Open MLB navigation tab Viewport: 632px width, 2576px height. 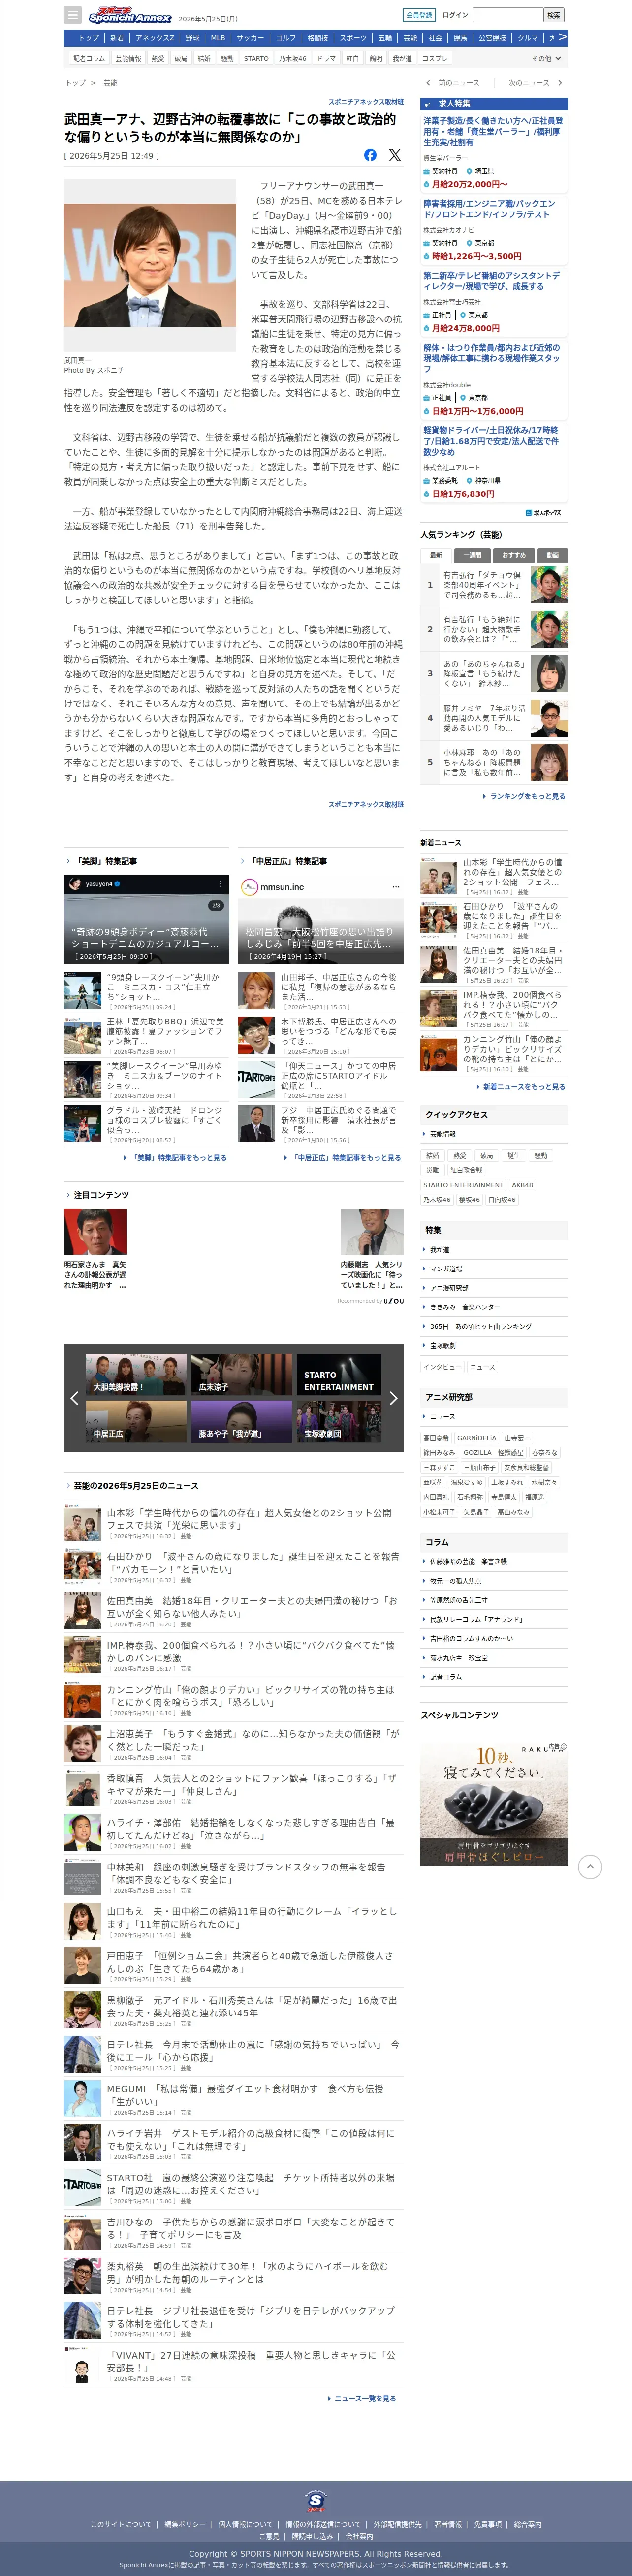coord(218,38)
